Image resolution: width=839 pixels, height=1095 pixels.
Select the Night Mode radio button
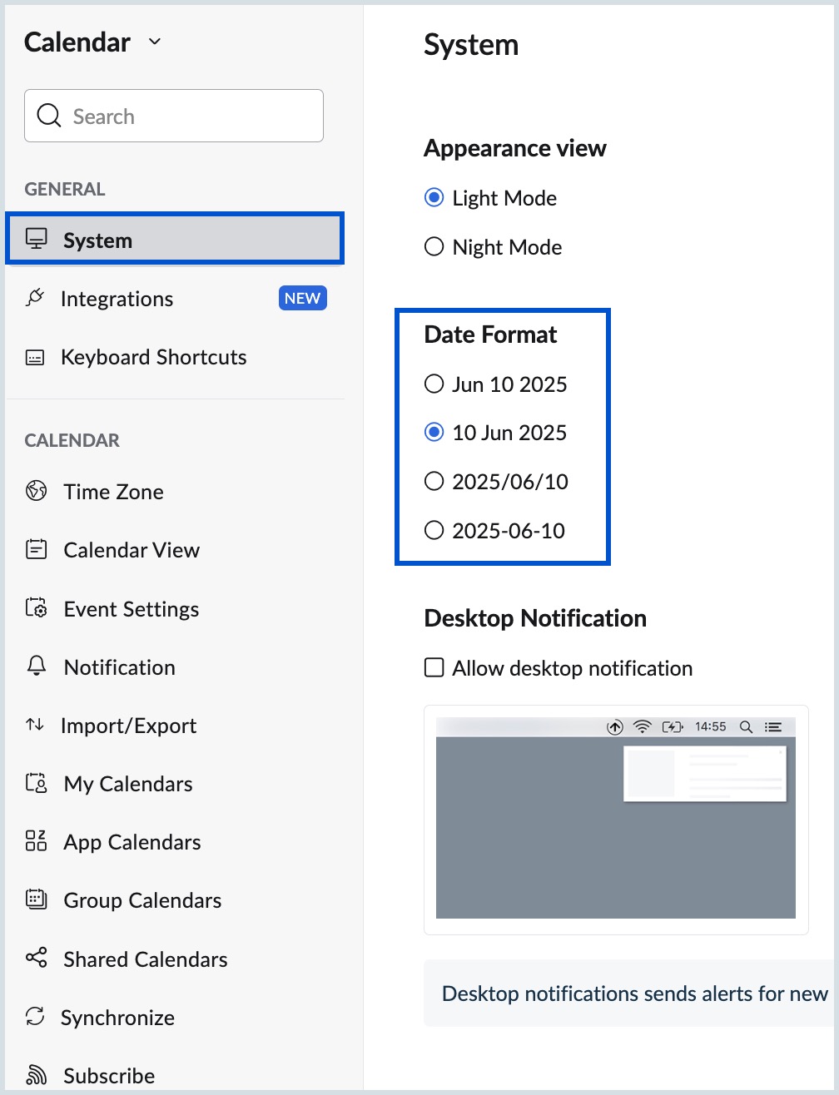pos(434,247)
